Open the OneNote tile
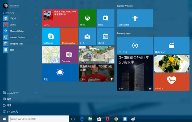This screenshot has height=122, width=192. [x=69, y=54]
